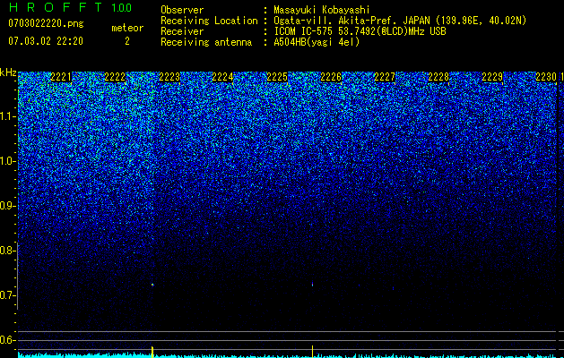The image size is (564, 358).
Task: Click the meteor count value 2
Action: (127, 41)
